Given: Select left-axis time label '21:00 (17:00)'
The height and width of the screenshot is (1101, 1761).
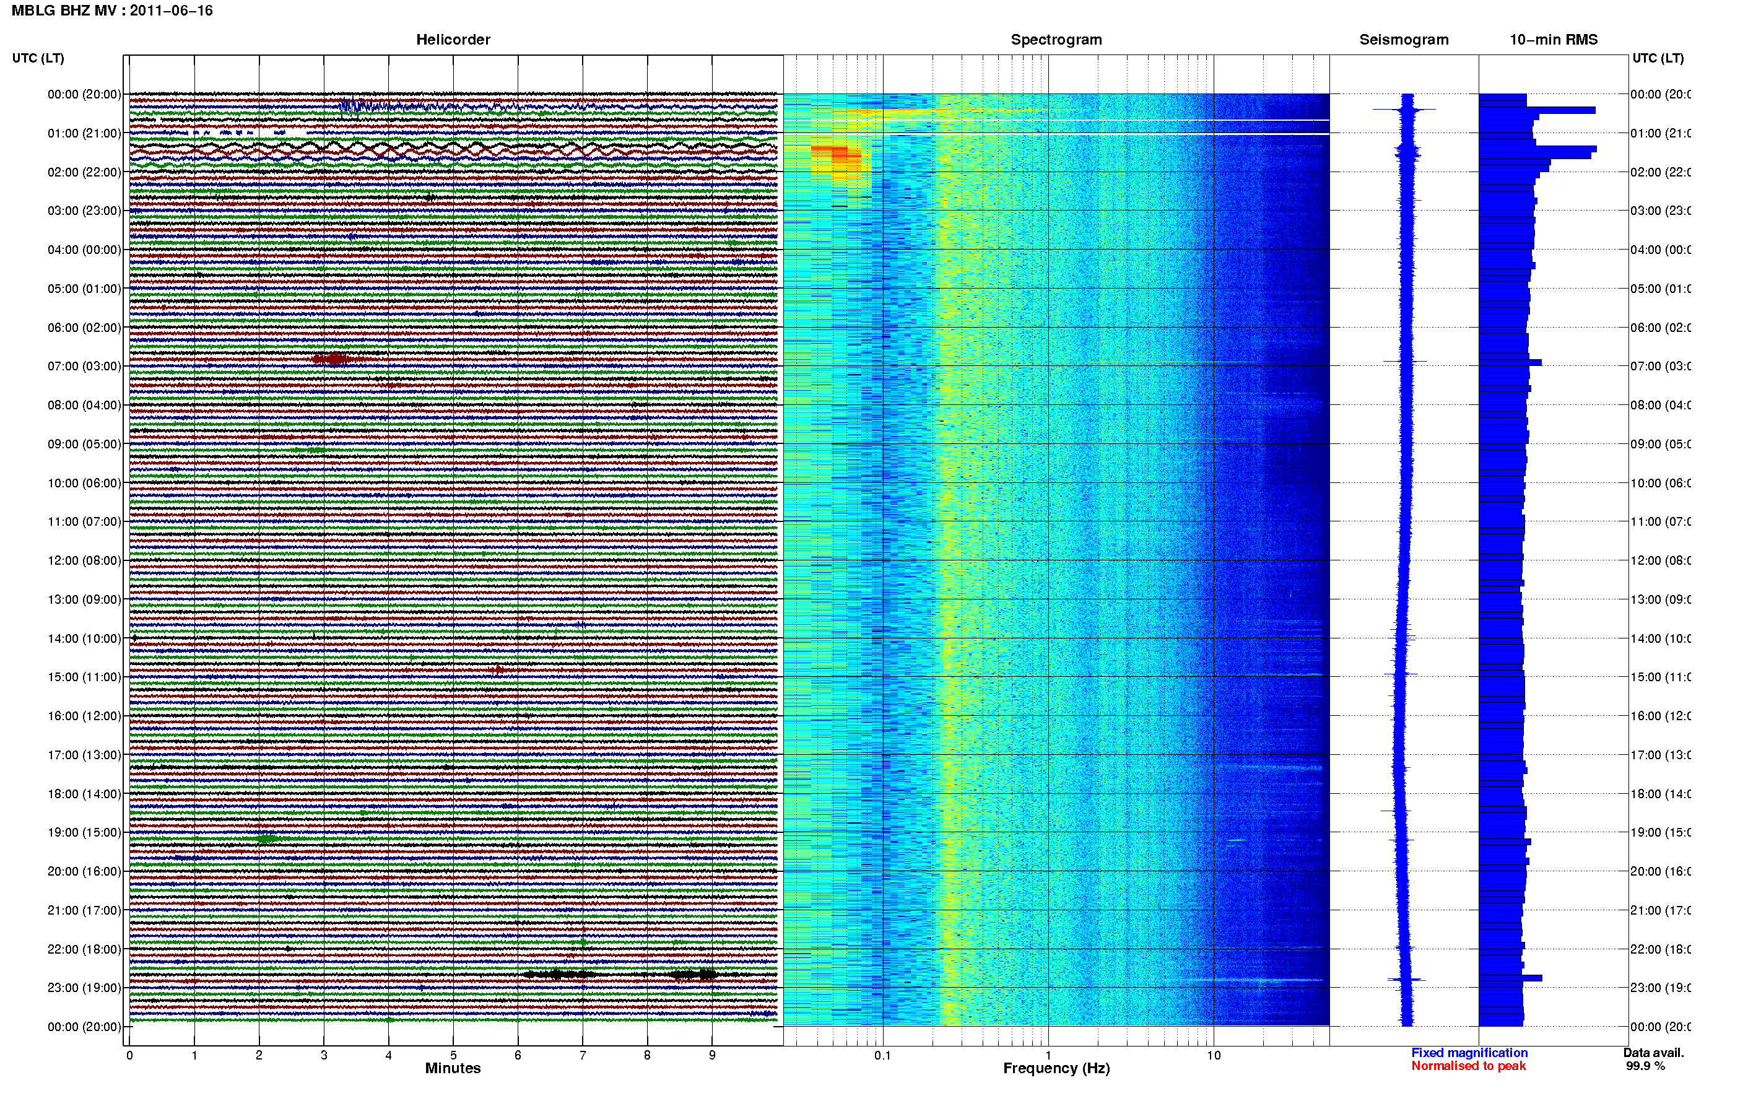Looking at the screenshot, I should pos(84,910).
